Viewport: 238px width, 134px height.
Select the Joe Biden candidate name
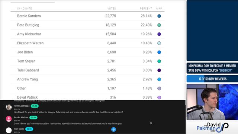point(25,52)
